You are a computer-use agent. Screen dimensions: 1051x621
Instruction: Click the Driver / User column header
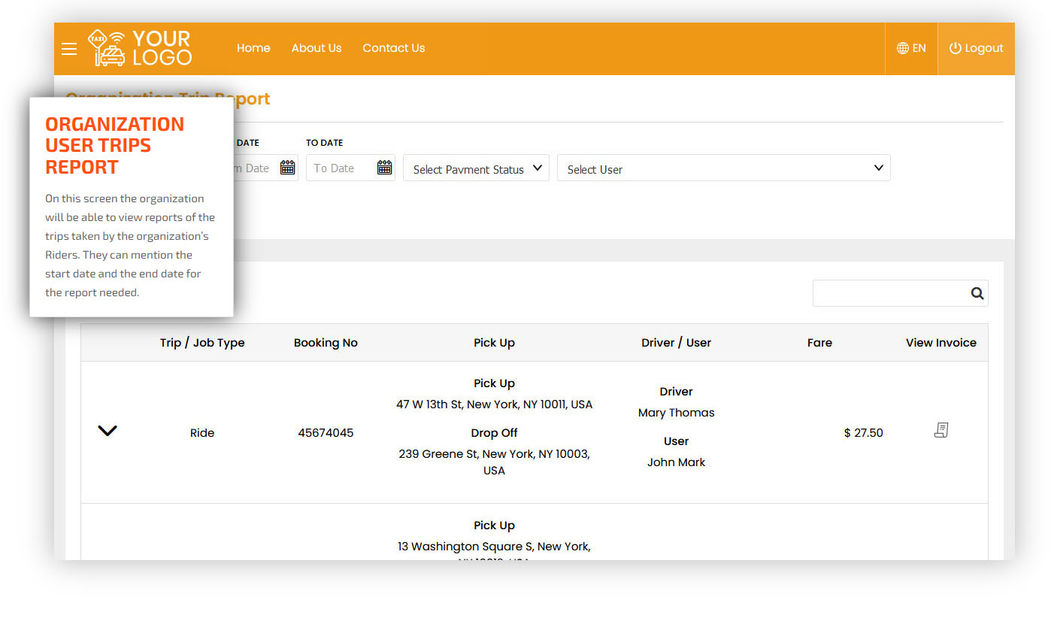coord(676,343)
